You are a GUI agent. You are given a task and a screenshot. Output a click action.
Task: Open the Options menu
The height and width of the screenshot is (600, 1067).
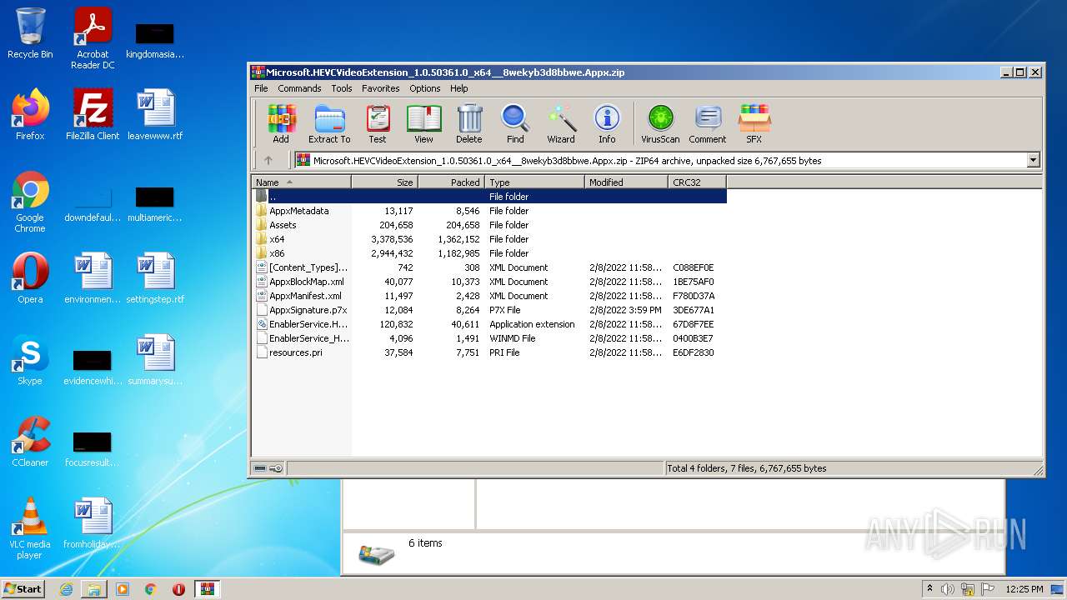[424, 88]
